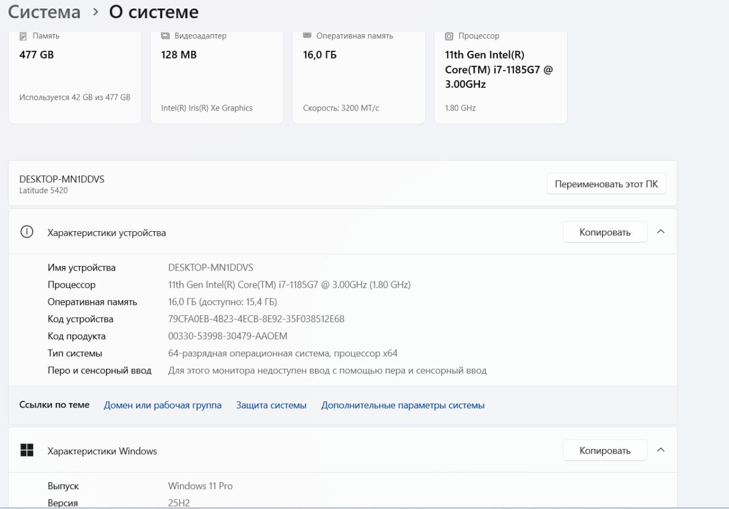Click the Windows logo beside "Характеристики Windows"
Screen dimensions: 729x509
(x=27, y=450)
